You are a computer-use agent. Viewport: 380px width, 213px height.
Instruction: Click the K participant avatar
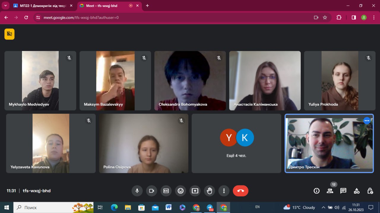click(x=245, y=137)
